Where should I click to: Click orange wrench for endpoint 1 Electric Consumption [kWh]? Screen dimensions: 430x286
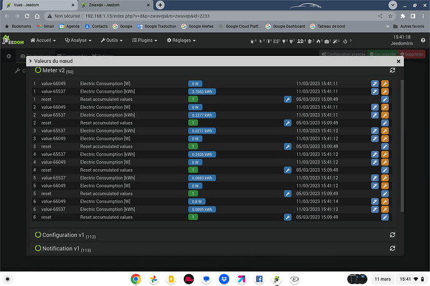point(385,91)
